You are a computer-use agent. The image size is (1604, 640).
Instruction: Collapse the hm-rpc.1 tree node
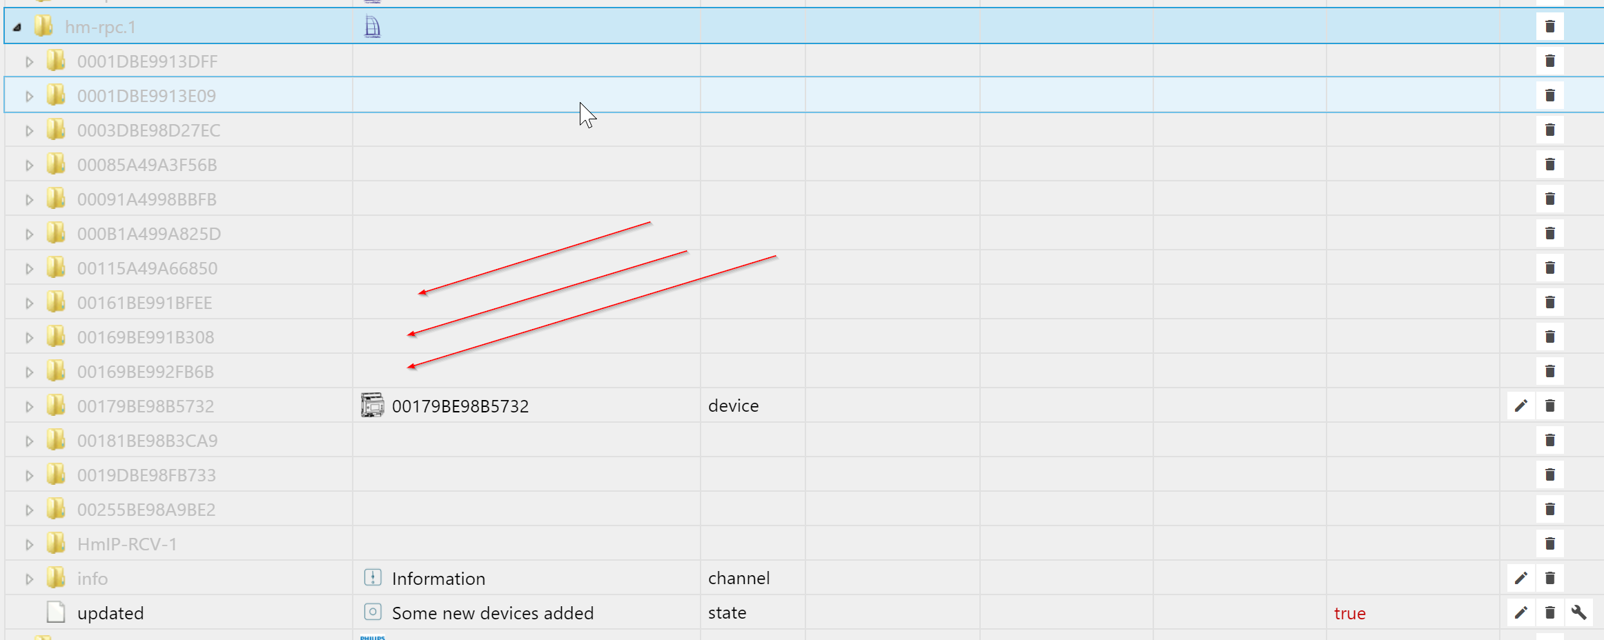coord(17,27)
